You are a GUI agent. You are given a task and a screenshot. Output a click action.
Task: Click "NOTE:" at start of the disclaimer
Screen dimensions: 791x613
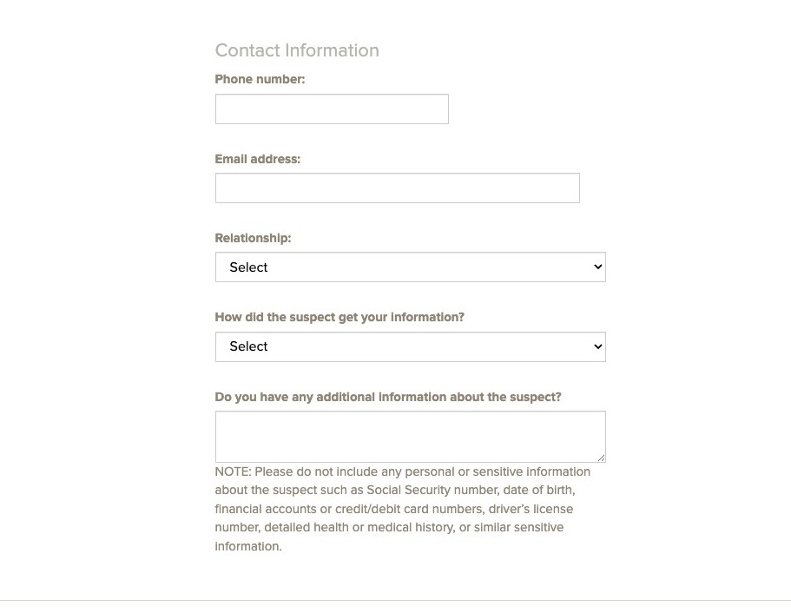click(x=233, y=471)
